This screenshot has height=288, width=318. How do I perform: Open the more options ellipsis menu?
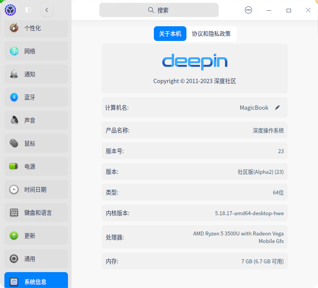[x=248, y=10]
